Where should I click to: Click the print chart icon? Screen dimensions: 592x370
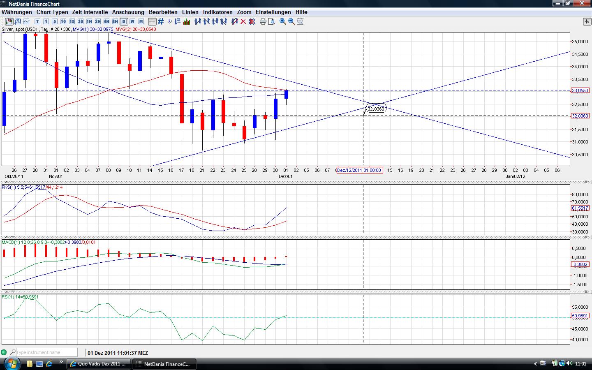[263, 21]
